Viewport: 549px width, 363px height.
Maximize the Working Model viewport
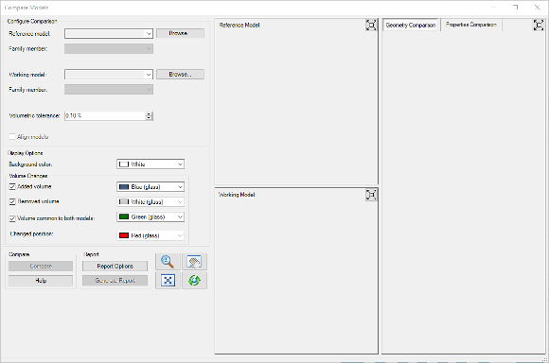tap(371, 195)
